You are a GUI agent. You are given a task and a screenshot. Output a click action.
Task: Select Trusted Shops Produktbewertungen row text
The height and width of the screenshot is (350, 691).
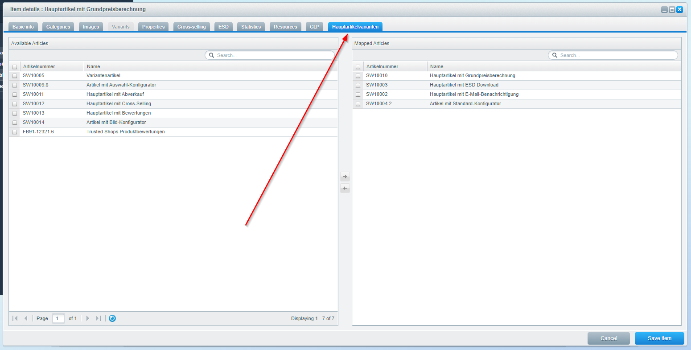tap(126, 132)
